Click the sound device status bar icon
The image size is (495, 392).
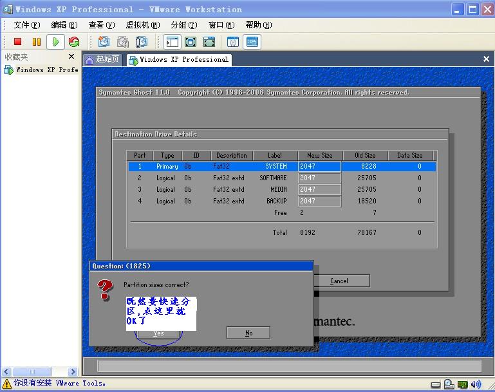(x=476, y=384)
